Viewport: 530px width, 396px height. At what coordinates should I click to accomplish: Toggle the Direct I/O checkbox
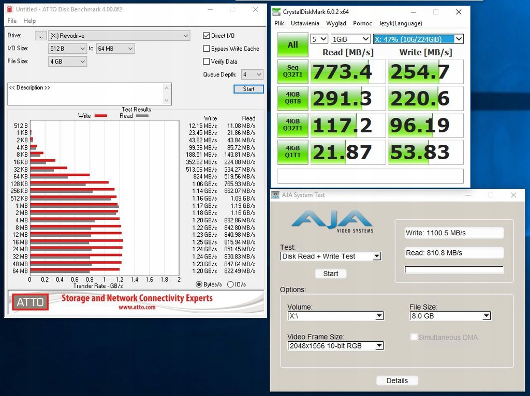[207, 36]
